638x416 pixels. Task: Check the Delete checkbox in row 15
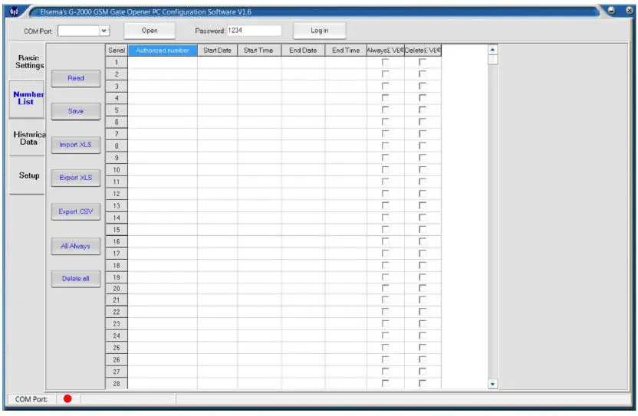pyautogui.click(x=423, y=229)
